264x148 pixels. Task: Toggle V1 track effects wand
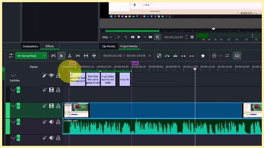[45, 106]
